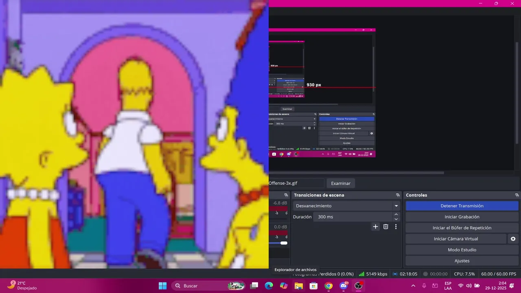Open Explorador de archivos in the taskbar
This screenshot has height=293, width=521.
point(299,286)
